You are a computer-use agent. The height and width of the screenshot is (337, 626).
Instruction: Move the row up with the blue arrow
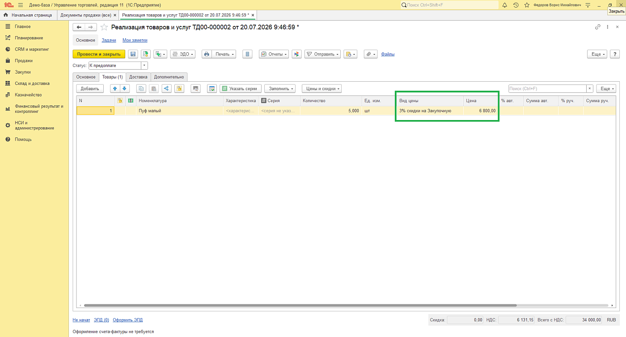[115, 88]
